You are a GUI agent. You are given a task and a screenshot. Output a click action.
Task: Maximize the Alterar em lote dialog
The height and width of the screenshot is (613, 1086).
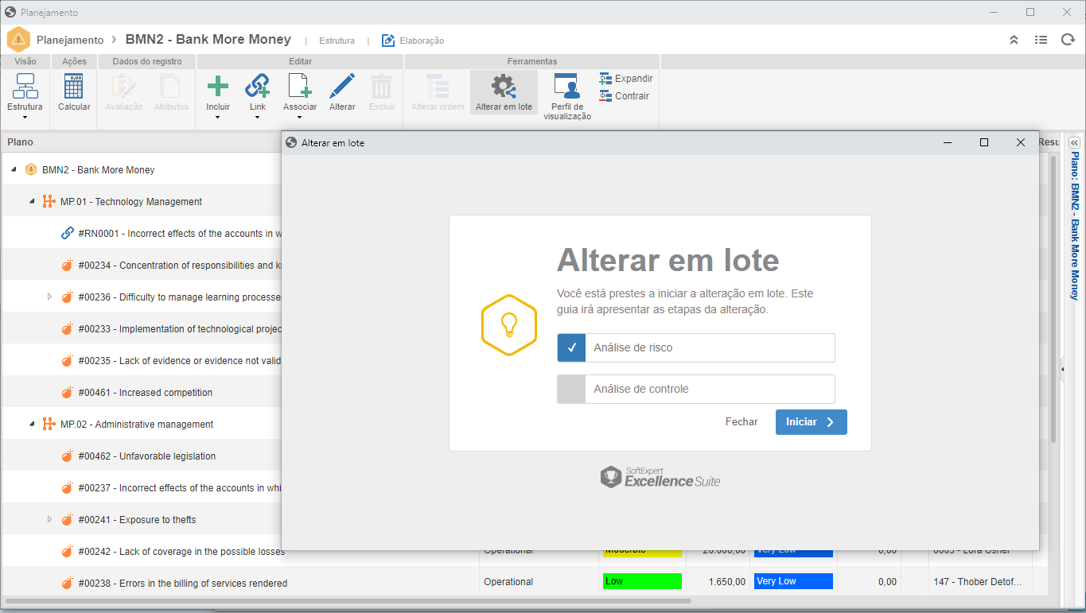coord(984,142)
